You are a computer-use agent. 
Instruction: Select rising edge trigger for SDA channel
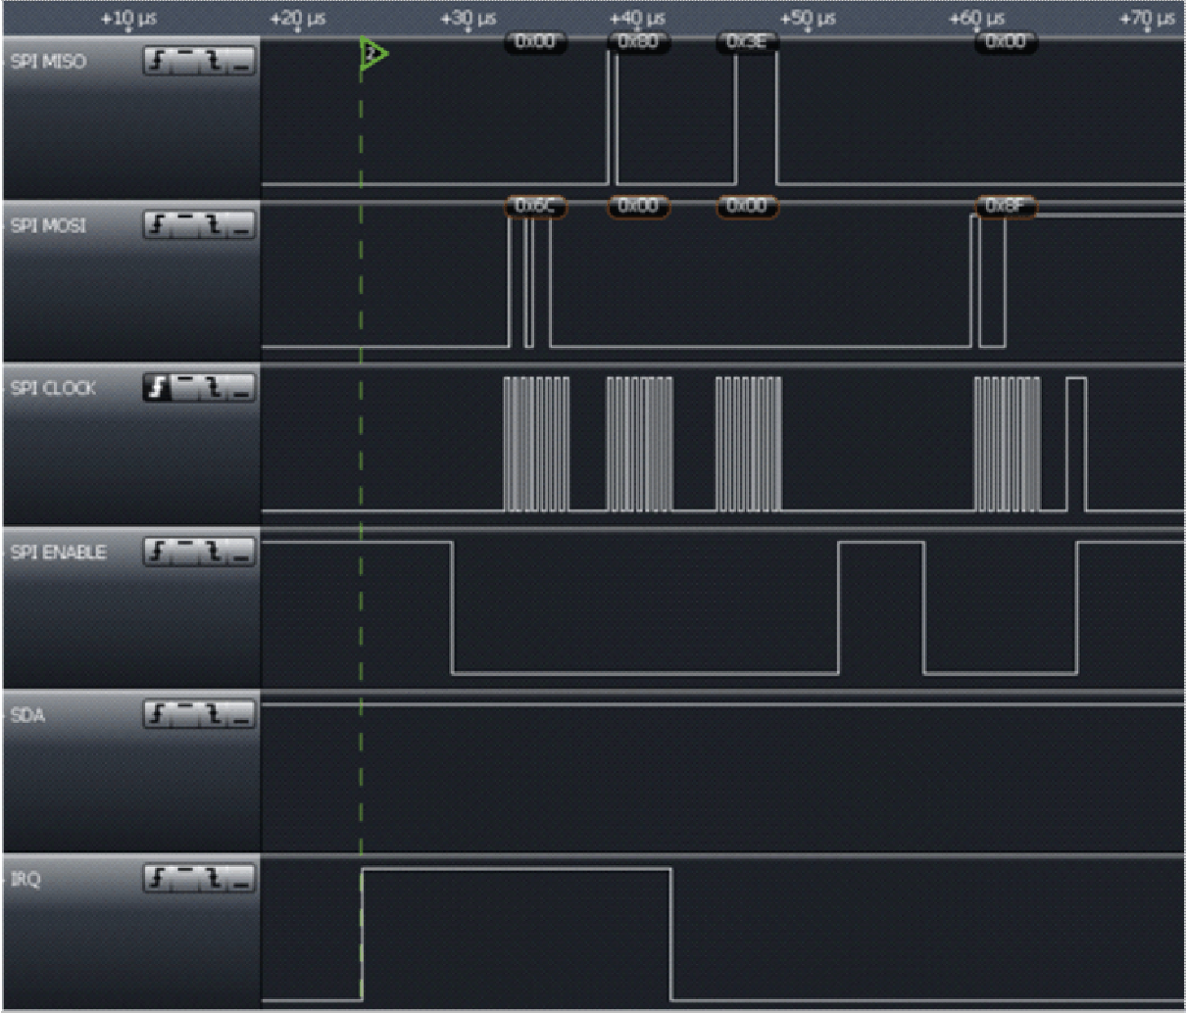pyautogui.click(x=158, y=715)
